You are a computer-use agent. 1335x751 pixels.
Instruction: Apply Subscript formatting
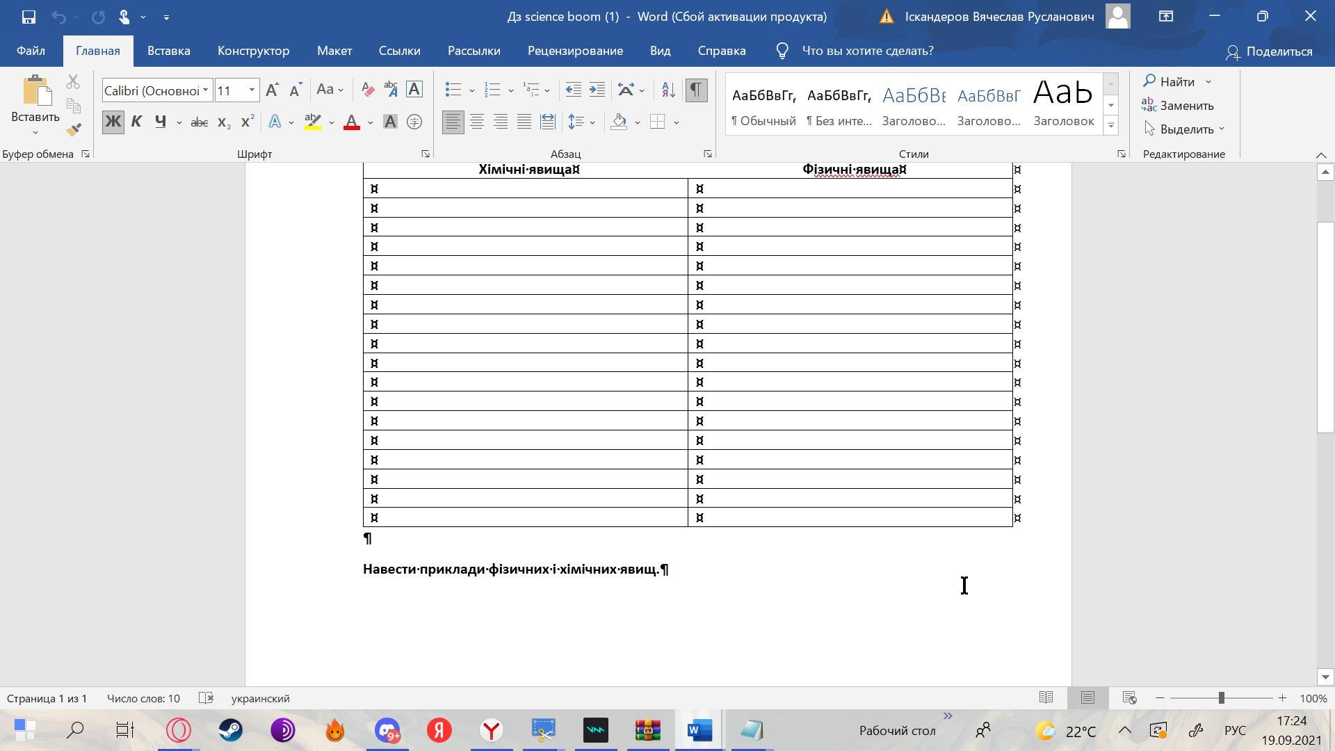click(x=224, y=122)
